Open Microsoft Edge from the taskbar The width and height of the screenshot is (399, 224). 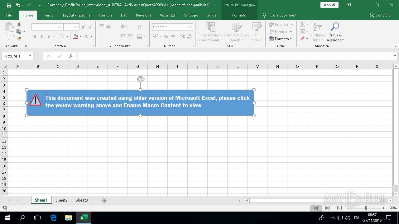53,218
